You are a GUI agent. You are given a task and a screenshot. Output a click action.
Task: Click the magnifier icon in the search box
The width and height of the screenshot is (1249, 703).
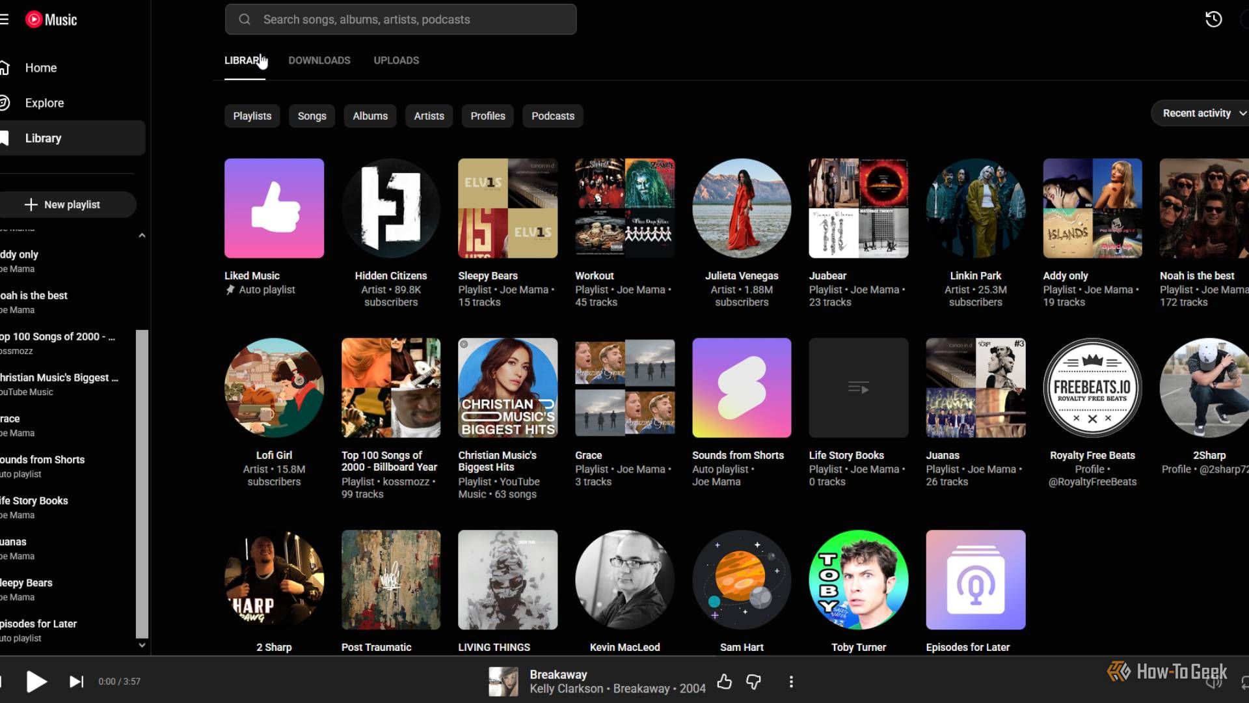245,20
